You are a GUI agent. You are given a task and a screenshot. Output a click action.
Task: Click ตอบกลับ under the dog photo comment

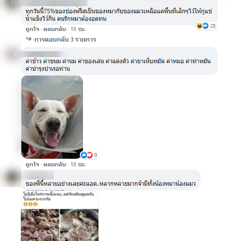click(x=55, y=164)
